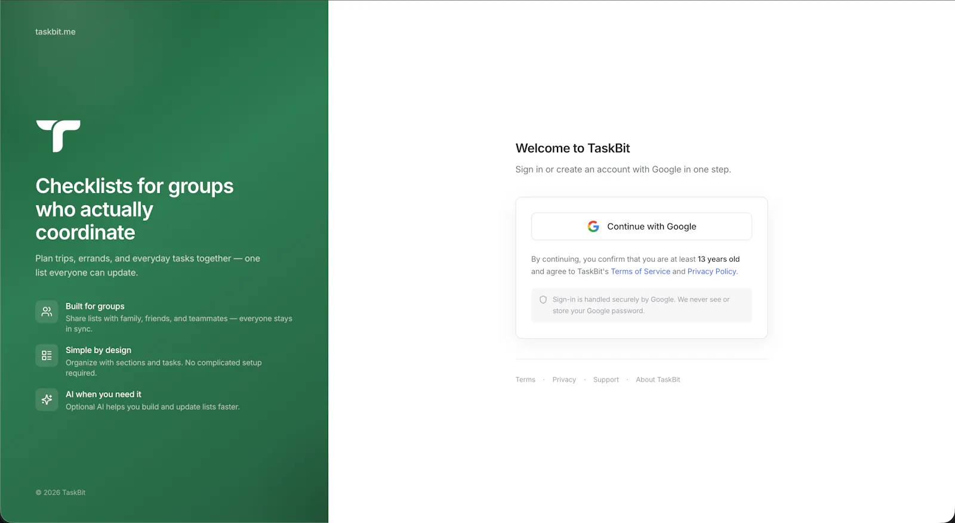Click the Sign in or create account subtitle
The image size is (955, 523).
pos(623,169)
